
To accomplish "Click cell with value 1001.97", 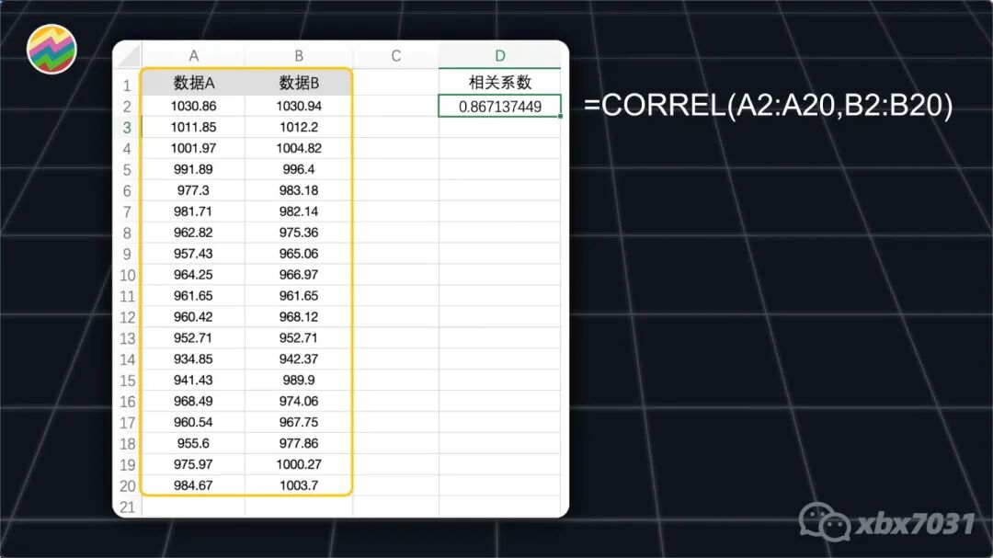I will point(193,148).
